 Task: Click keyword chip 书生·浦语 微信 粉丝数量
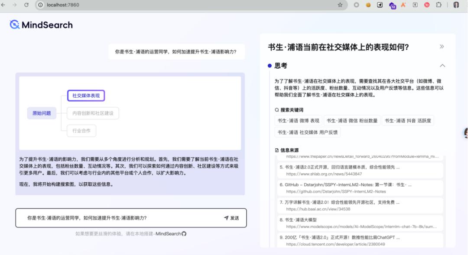352,121
